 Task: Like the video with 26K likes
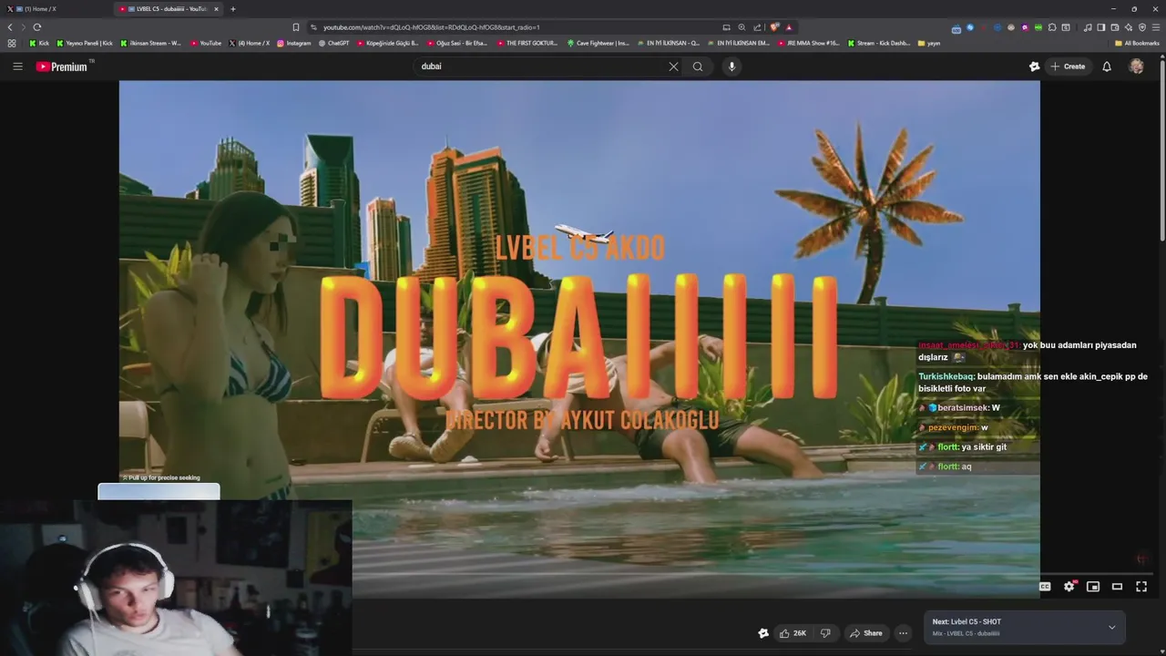point(792,633)
